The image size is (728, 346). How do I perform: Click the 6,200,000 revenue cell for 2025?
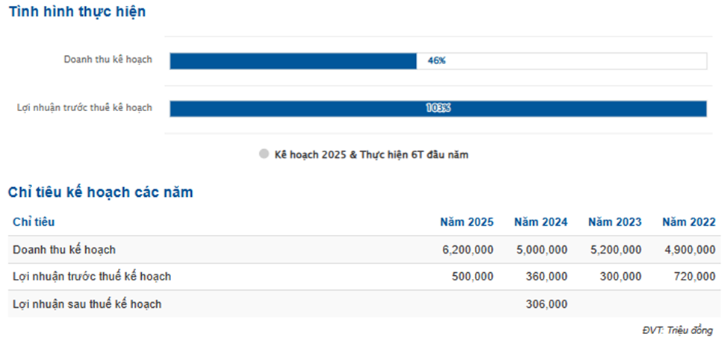(x=467, y=250)
